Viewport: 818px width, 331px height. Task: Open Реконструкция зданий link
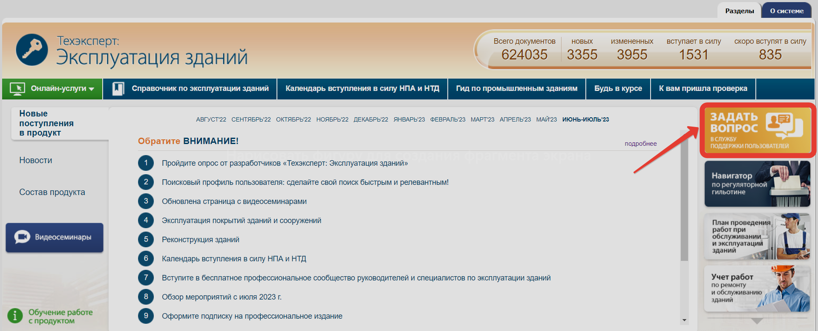click(x=201, y=240)
